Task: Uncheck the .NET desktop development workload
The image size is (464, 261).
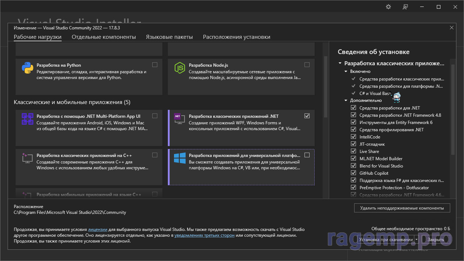Action: point(307,116)
